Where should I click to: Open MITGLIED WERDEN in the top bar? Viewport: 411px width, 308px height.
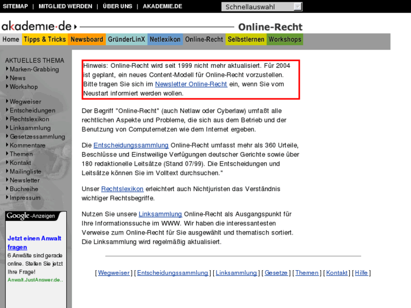pyautogui.click(x=65, y=6)
